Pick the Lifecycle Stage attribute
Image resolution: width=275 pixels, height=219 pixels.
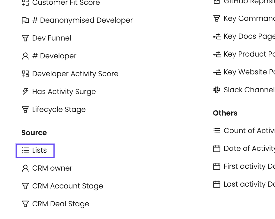[x=59, y=109]
